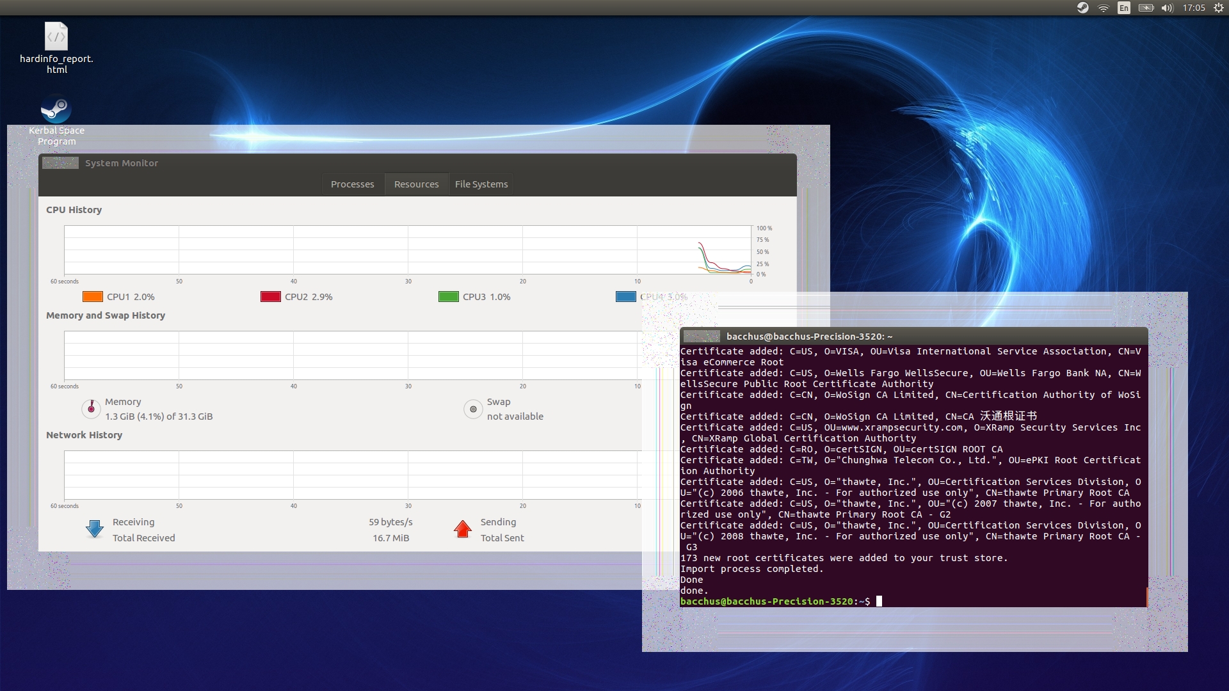
Task: Click the "CPU History" heading
Action: tap(74, 210)
